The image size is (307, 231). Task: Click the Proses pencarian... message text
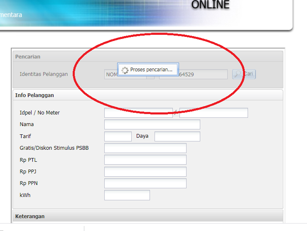coord(151,70)
